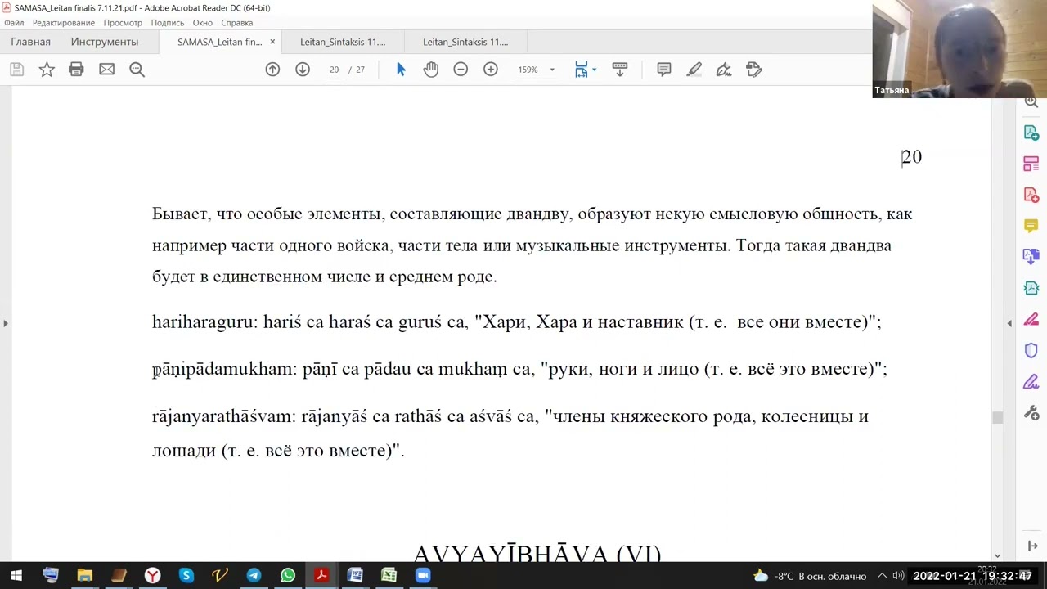Zoom out with minus button
1047x589 pixels.
pyautogui.click(x=461, y=70)
